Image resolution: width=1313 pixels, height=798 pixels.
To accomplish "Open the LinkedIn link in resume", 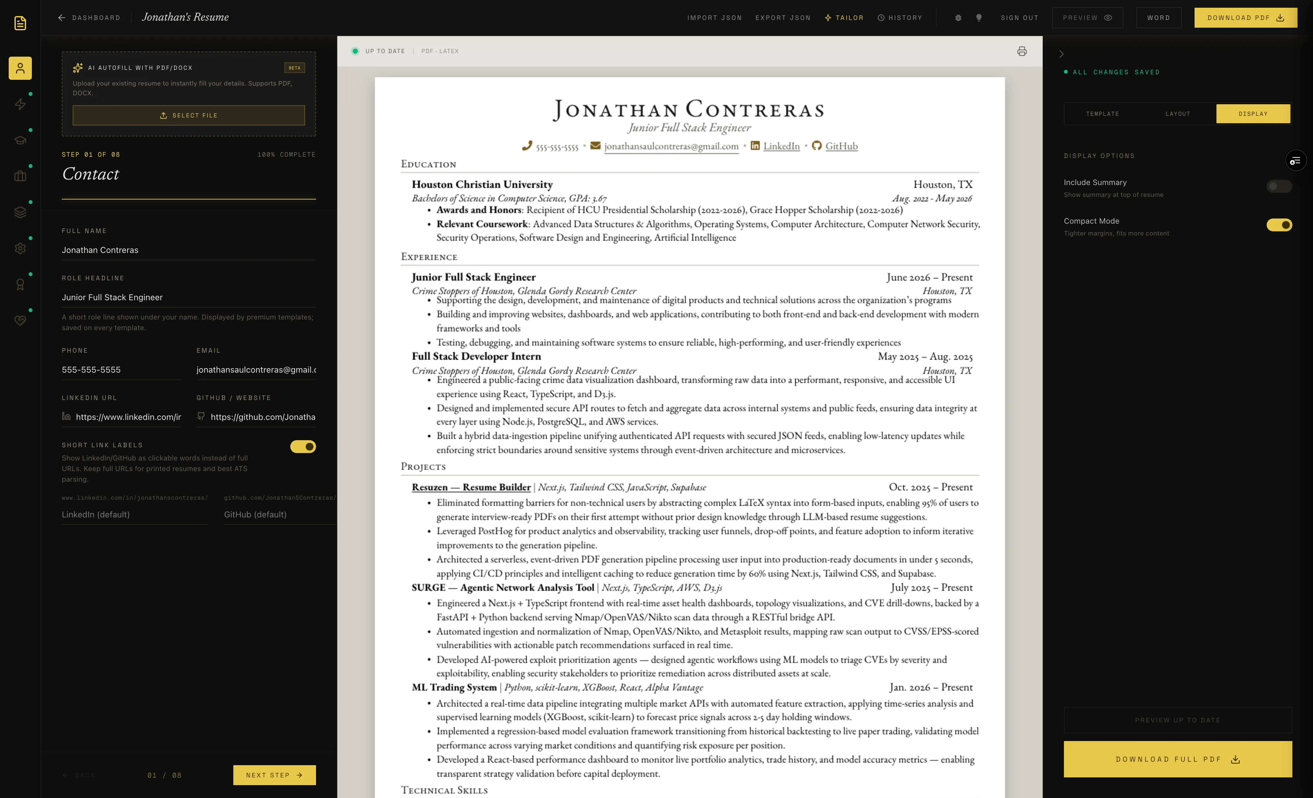I will coord(781,146).
